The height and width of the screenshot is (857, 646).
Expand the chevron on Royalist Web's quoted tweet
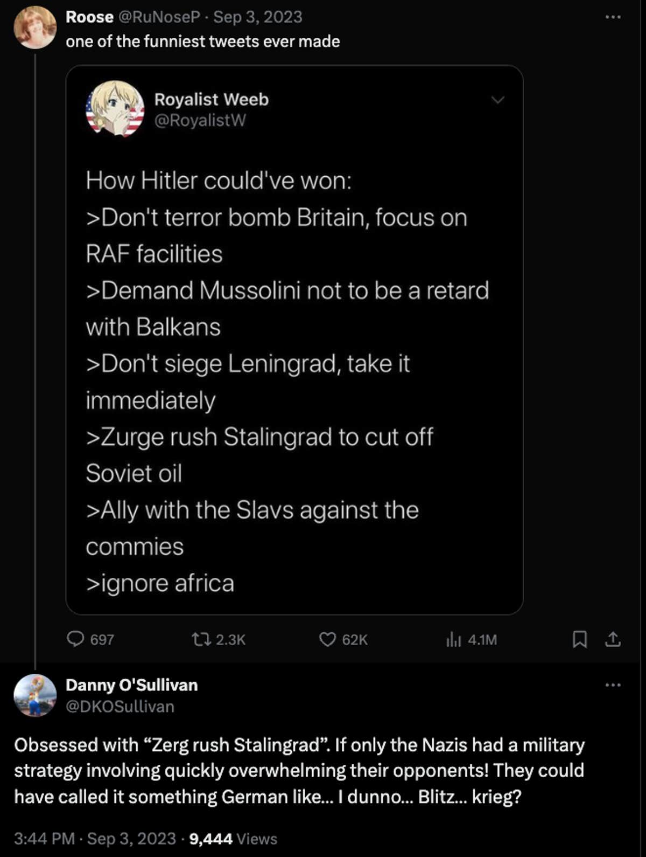(x=498, y=100)
